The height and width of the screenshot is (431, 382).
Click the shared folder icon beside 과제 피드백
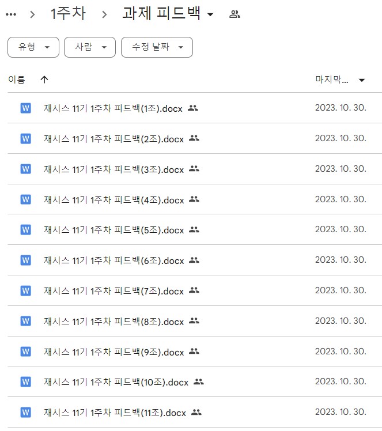[235, 14]
